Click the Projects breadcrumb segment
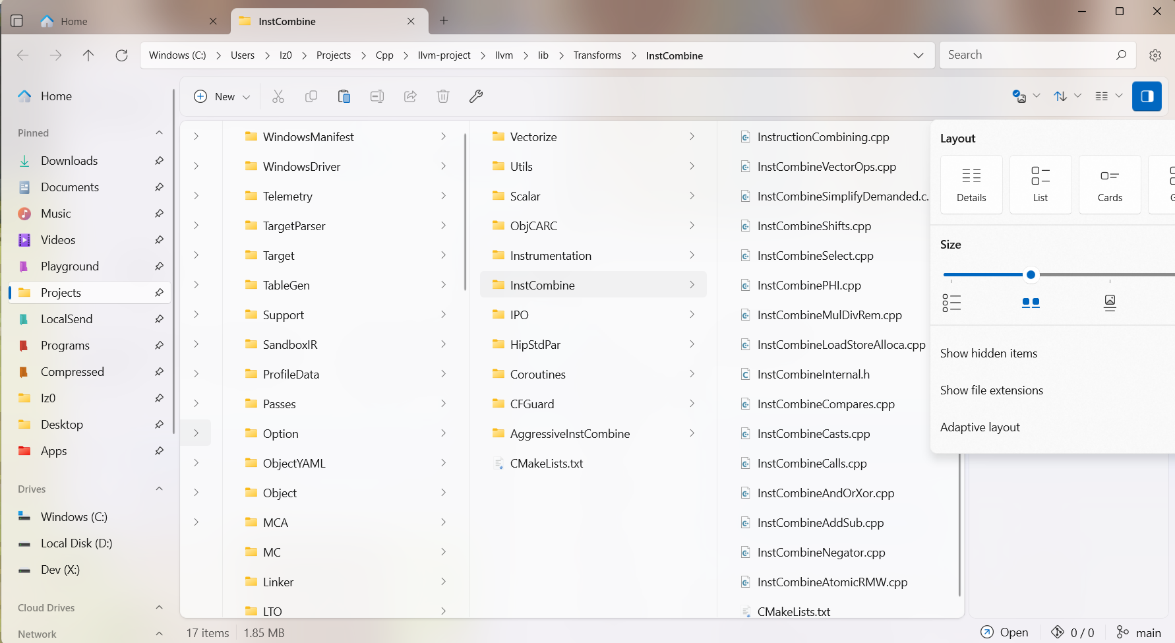The height and width of the screenshot is (643, 1175). [x=334, y=55]
